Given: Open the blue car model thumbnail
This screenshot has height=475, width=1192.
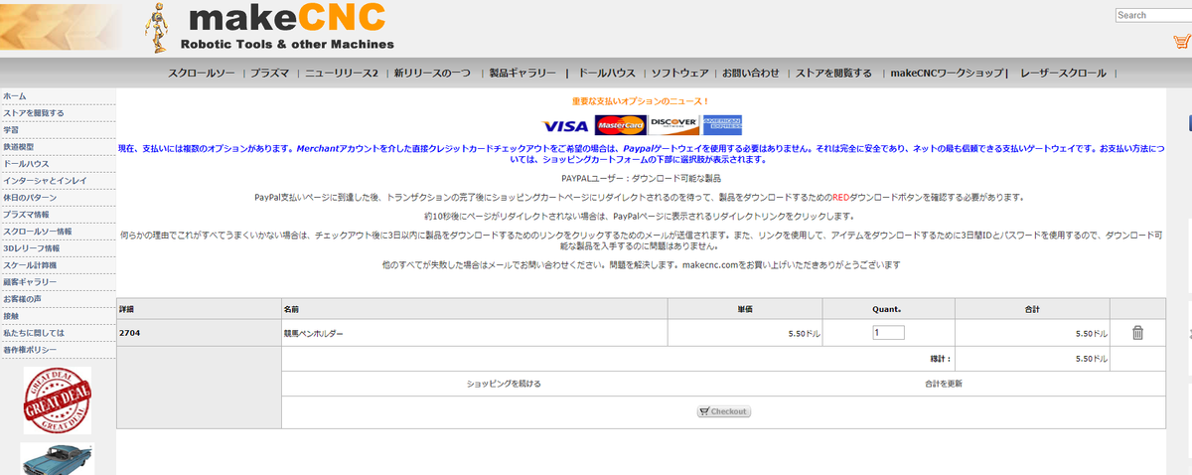Looking at the screenshot, I should coord(57,459).
